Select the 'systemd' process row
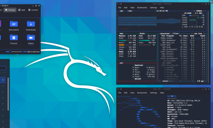 coord(183,68)
